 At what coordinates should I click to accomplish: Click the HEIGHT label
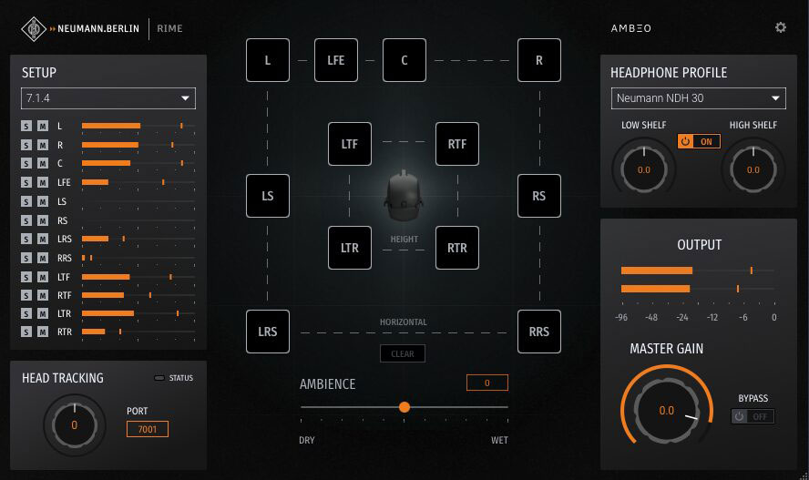404,240
